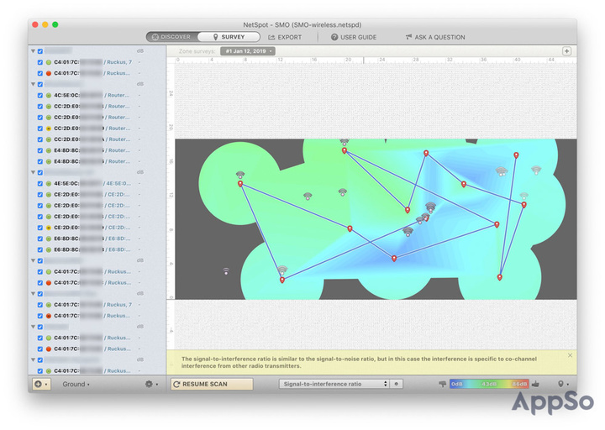This screenshot has height=430, width=605.
Task: Click the leftmost red survey point pin
Action: point(240,184)
